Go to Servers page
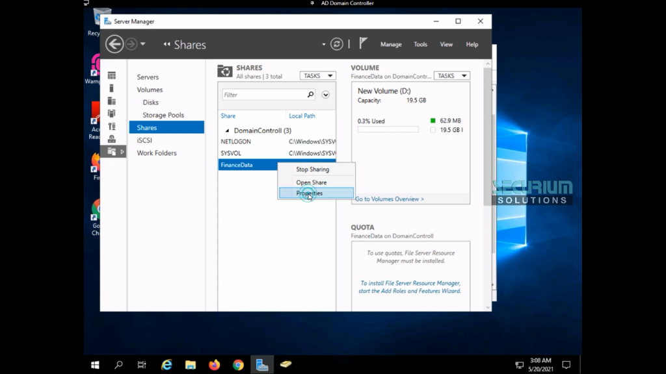666x374 pixels. coord(148,77)
